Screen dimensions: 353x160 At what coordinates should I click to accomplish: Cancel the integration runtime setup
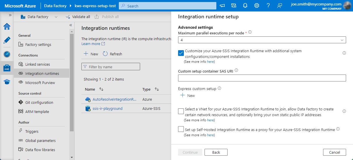point(335,152)
